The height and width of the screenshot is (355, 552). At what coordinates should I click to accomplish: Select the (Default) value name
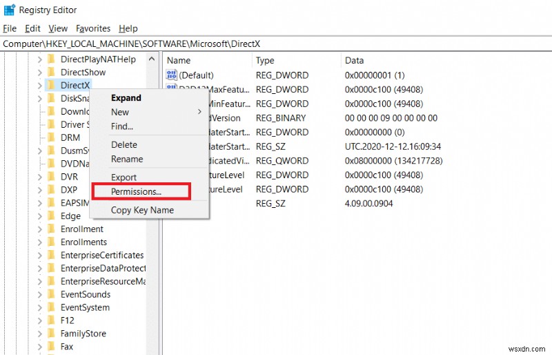[196, 75]
